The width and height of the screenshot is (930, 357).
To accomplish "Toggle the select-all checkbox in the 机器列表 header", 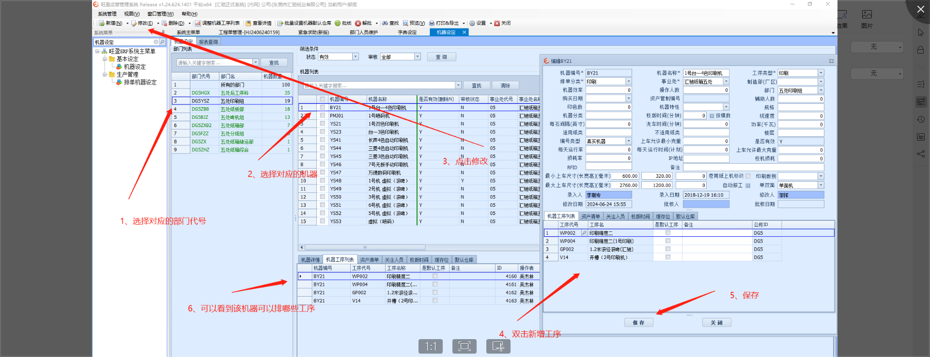I will click(x=323, y=99).
